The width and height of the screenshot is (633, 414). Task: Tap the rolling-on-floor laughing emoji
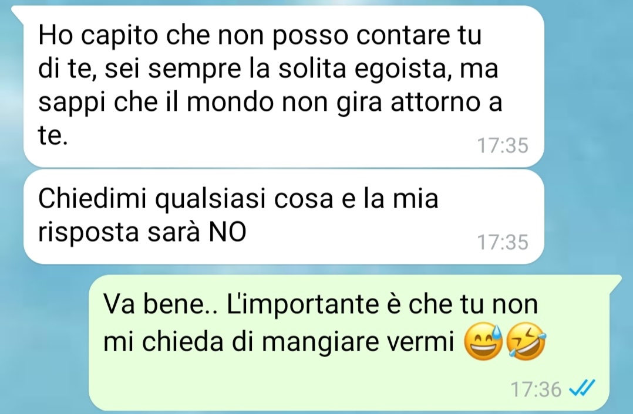coord(526,342)
